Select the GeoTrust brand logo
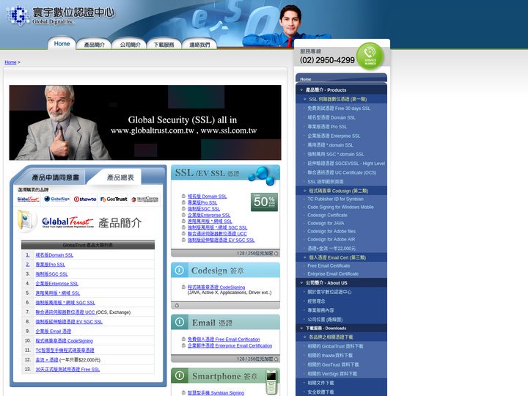This screenshot has width=528, height=396. tap(114, 199)
